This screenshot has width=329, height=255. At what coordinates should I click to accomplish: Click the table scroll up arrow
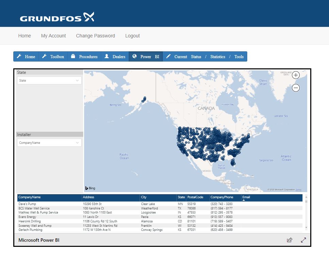306,197
